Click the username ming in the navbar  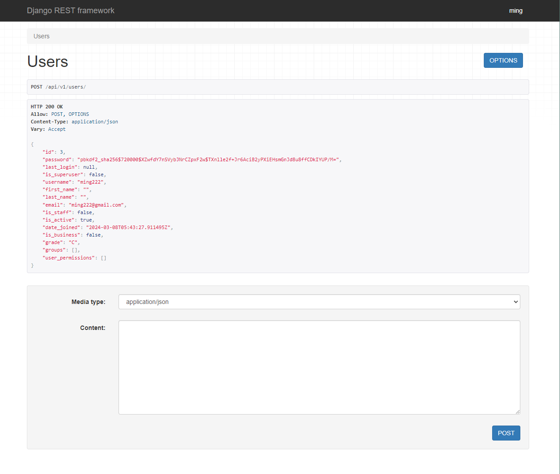click(515, 11)
